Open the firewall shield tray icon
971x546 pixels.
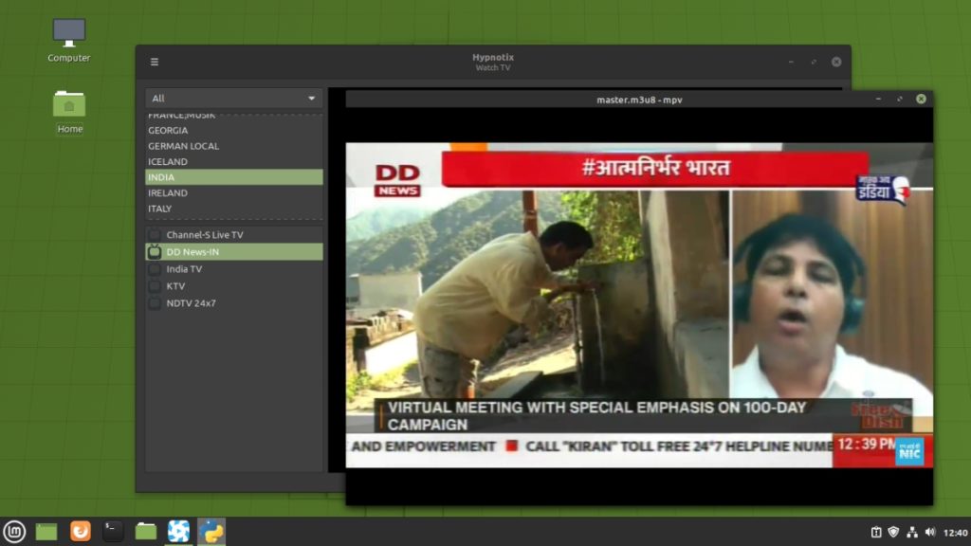tap(894, 532)
